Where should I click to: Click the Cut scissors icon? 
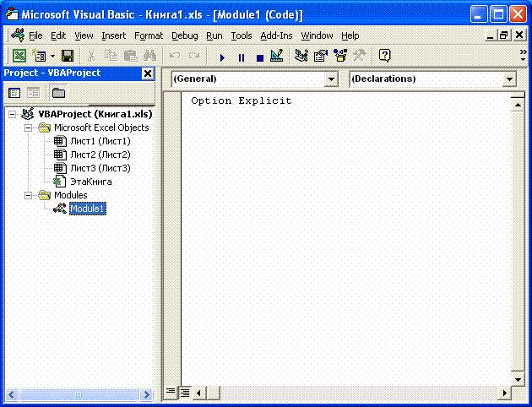click(x=91, y=56)
